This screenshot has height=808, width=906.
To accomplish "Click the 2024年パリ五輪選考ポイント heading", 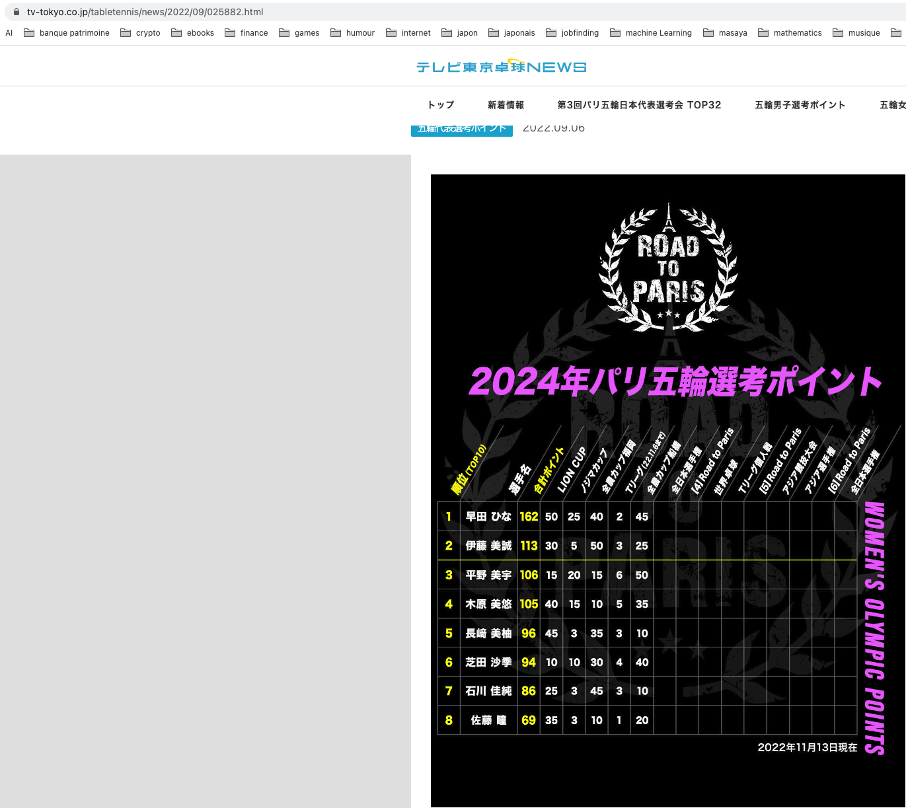I will tap(675, 381).
